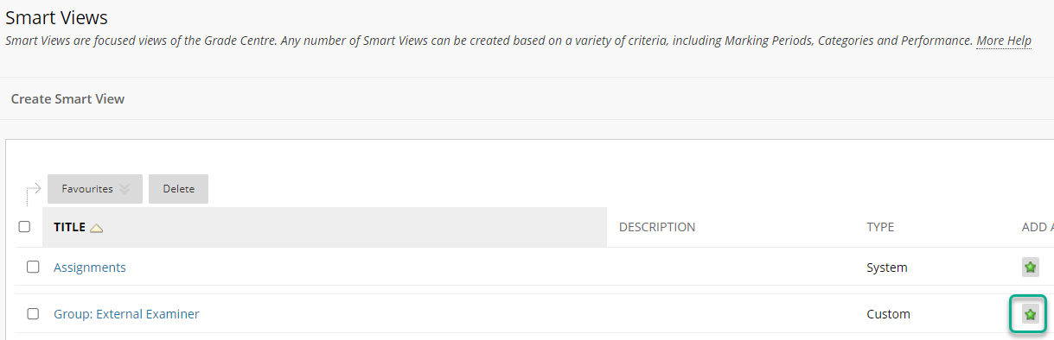Click the Custom type cell in the table
The height and width of the screenshot is (340, 1054).
tap(888, 314)
